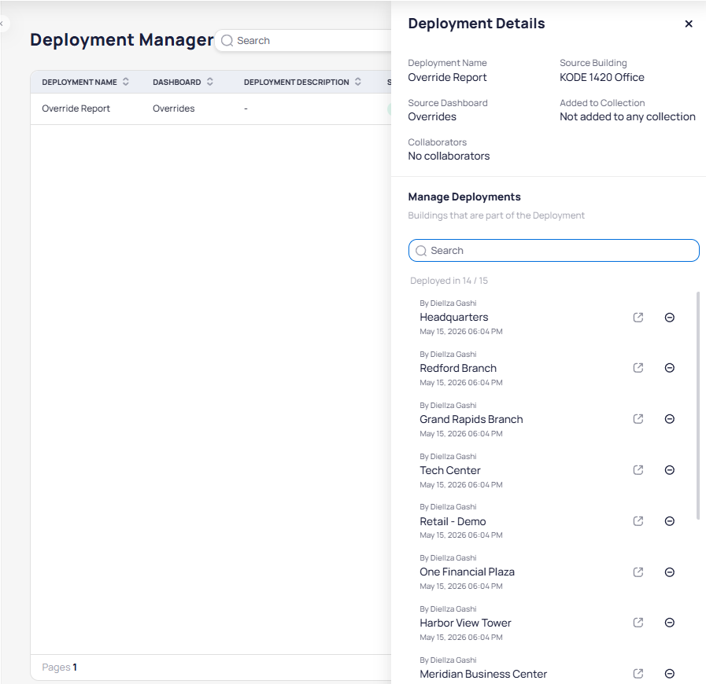Screen dimensions: 706x684
Task: Remove Grand Rapids Branch from deployment
Action: point(669,419)
